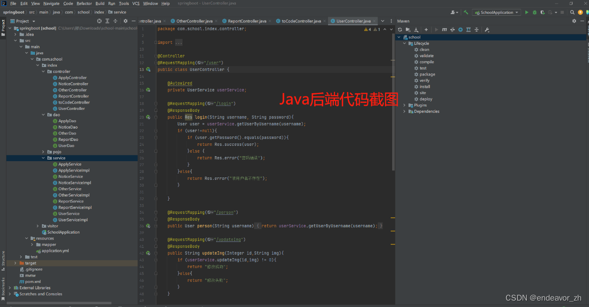
Task: Click Generate Sources and Update Folders icon
Action: point(408,30)
